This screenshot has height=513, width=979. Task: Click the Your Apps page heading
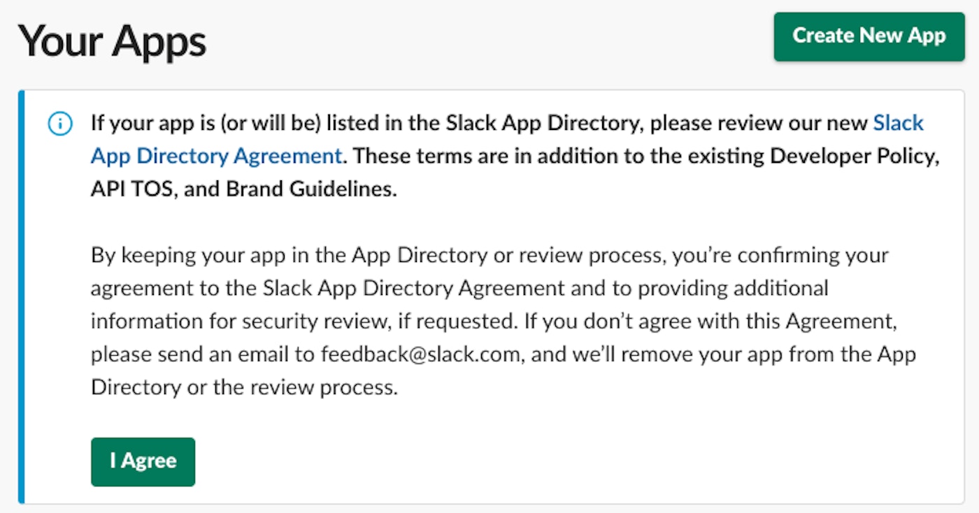tap(112, 41)
